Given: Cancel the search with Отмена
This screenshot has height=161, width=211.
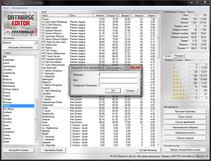Looking at the screenshot, I should [x=130, y=91].
